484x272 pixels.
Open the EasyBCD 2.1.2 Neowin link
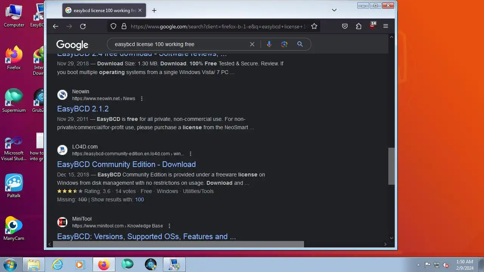[83, 109]
